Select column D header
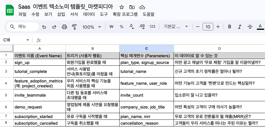This screenshot has width=265, height=127. [x=219, y=49]
